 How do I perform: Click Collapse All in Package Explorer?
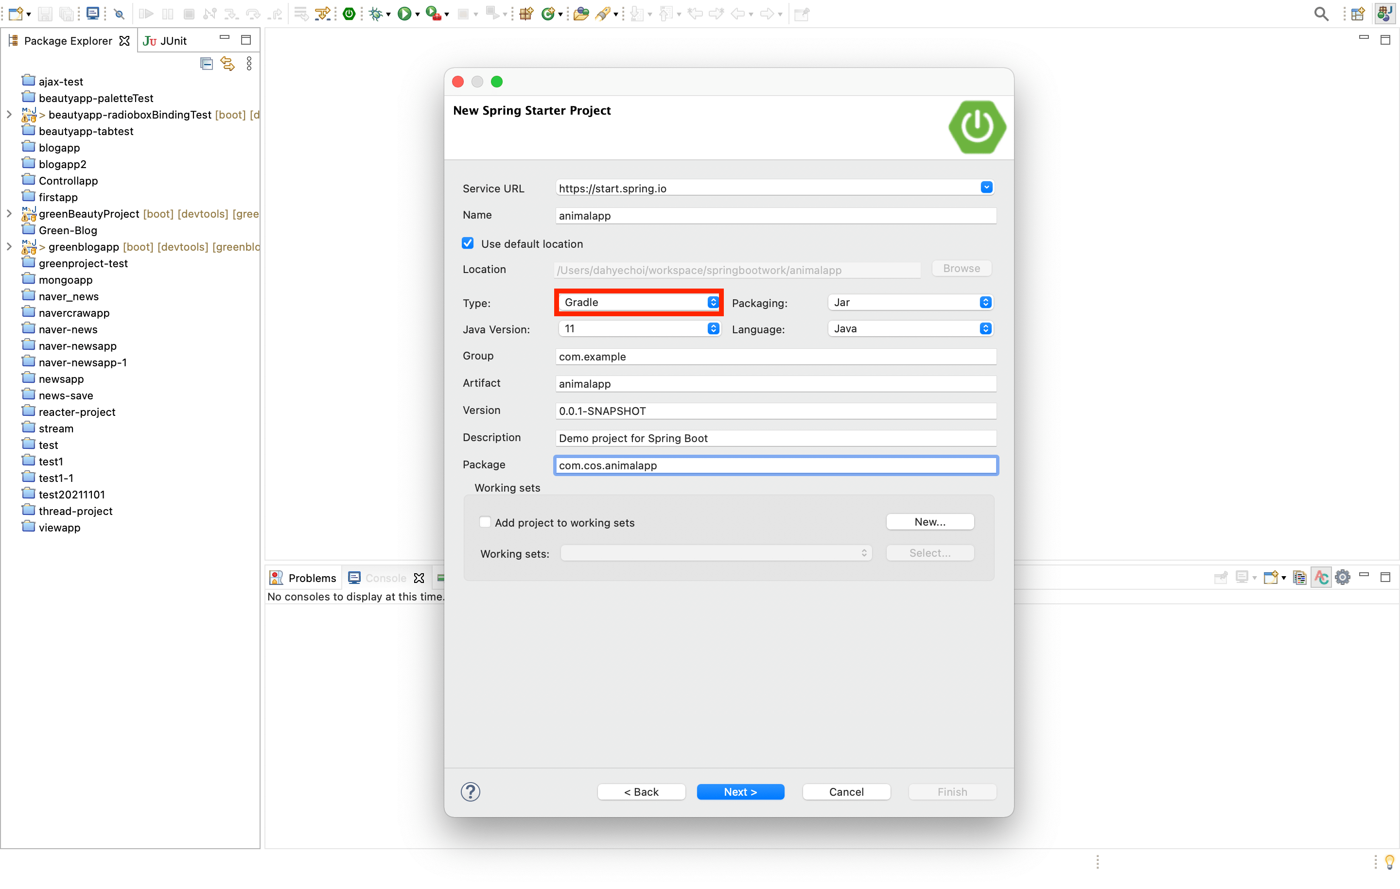[207, 63]
